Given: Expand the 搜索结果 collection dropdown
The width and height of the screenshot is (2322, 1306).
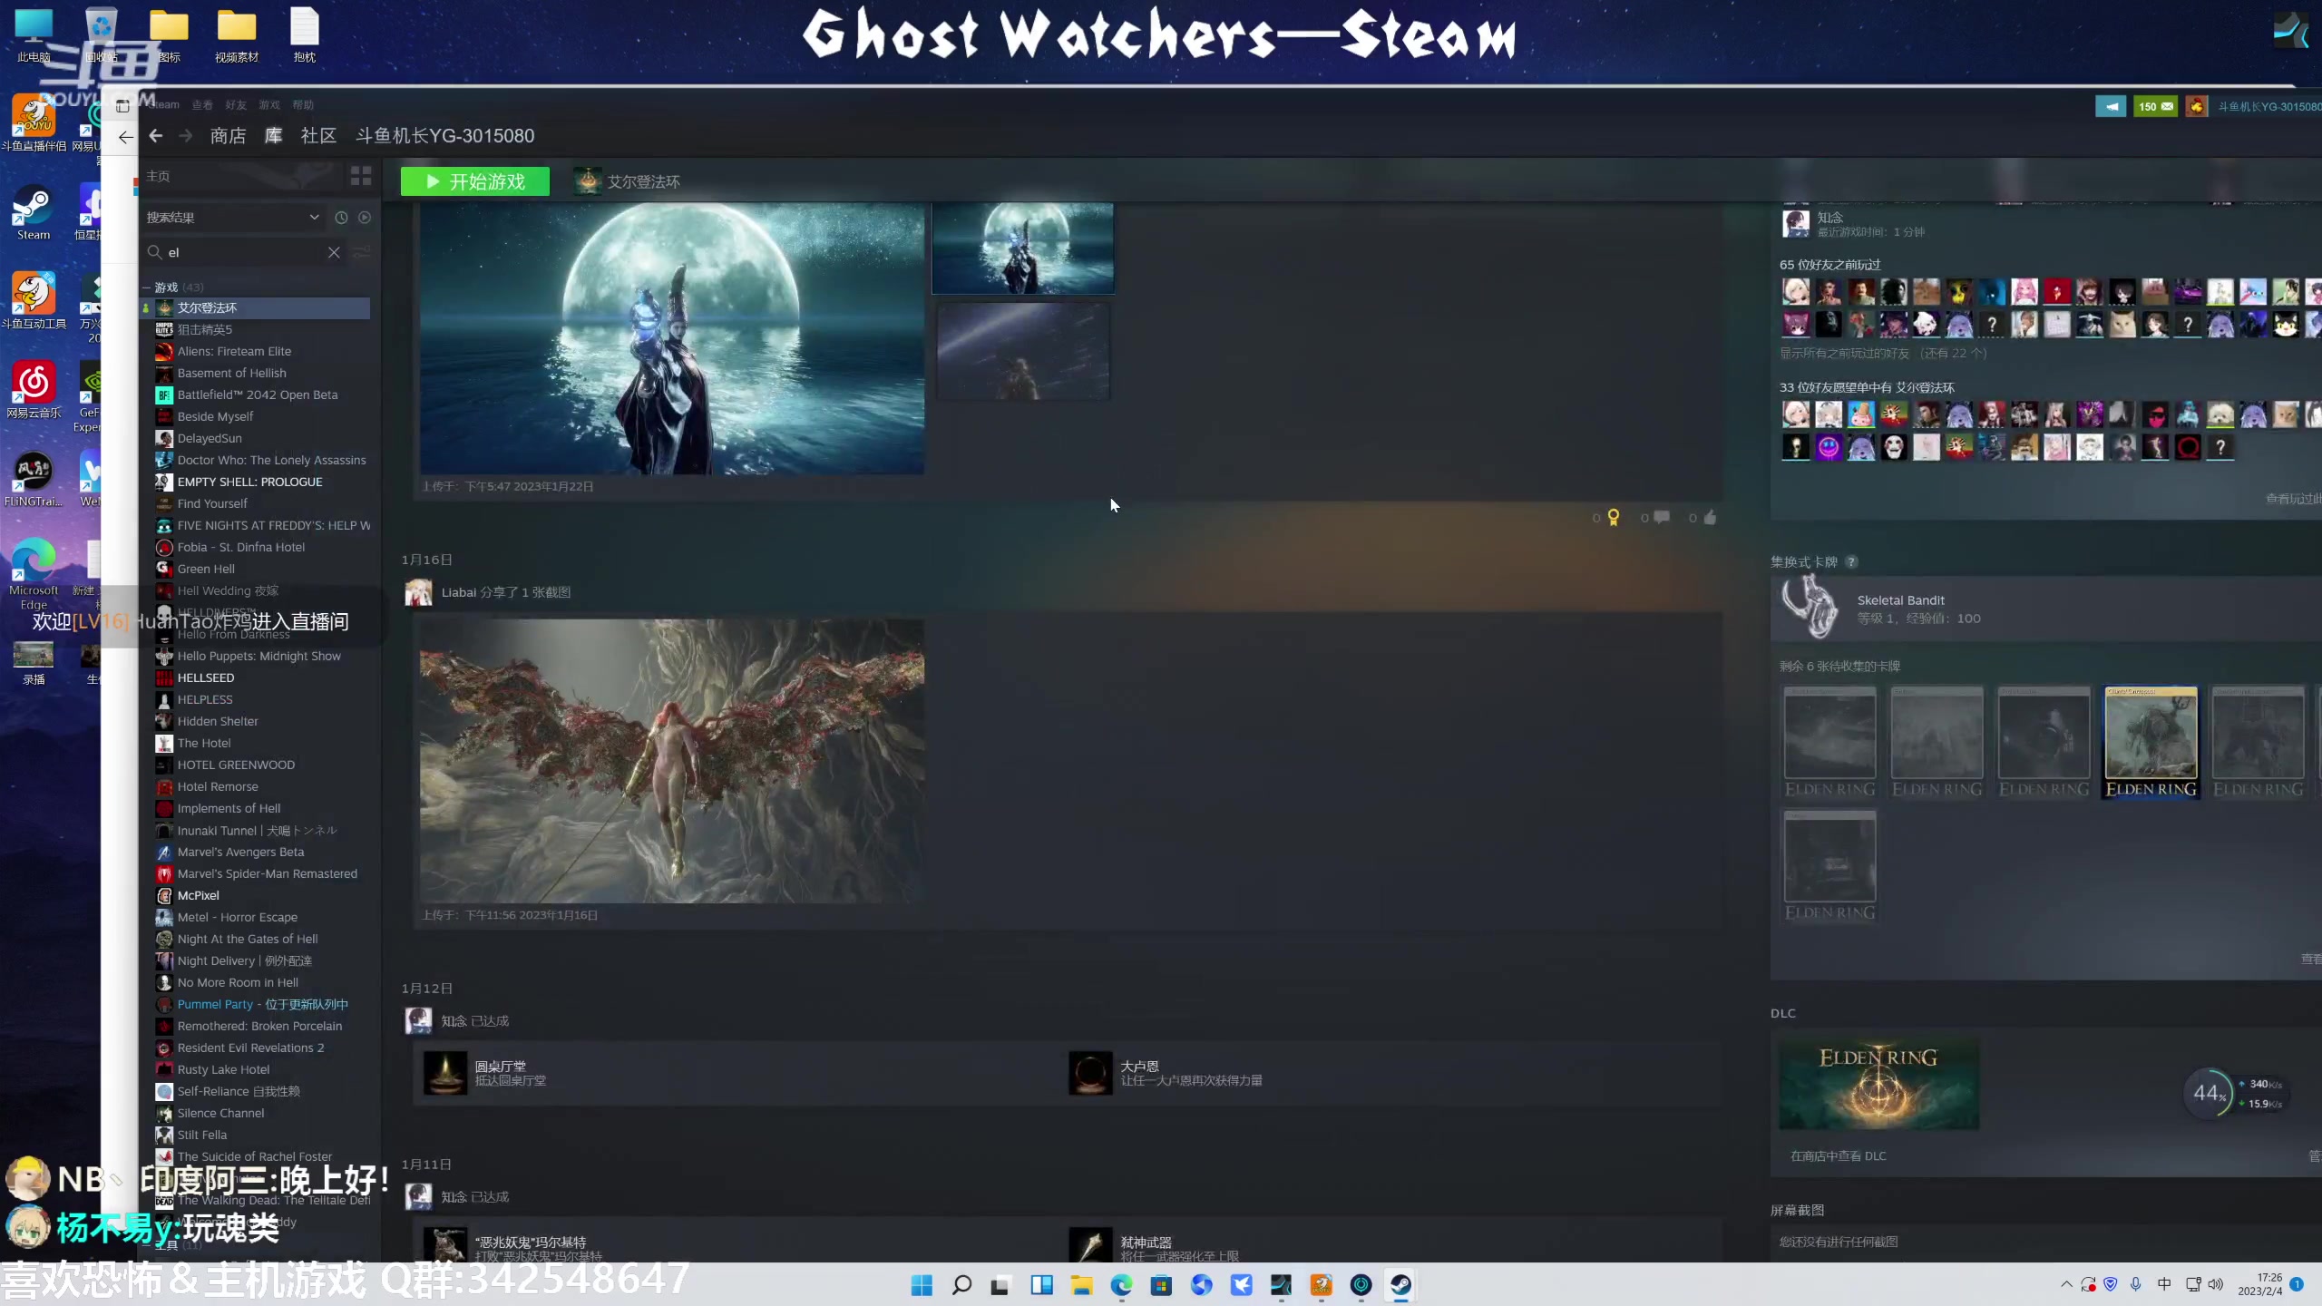Looking at the screenshot, I should (314, 218).
